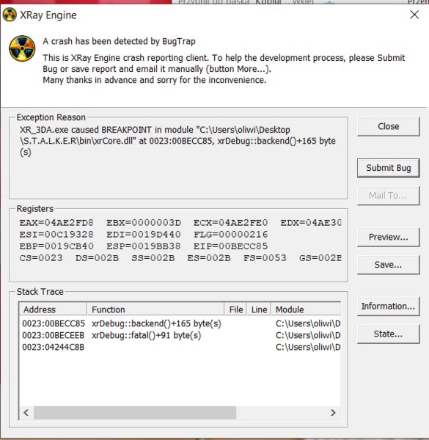The height and width of the screenshot is (440, 429).
Task: Click the Module column header
Action: pyautogui.click(x=306, y=309)
